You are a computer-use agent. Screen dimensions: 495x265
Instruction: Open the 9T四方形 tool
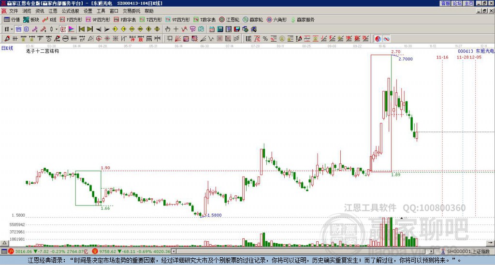pyautogui.click(x=177, y=19)
